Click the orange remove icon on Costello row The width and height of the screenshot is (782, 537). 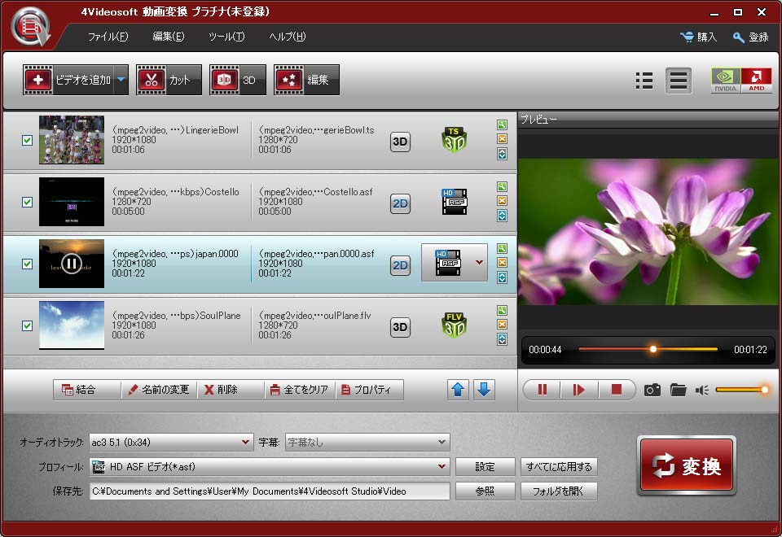(503, 201)
